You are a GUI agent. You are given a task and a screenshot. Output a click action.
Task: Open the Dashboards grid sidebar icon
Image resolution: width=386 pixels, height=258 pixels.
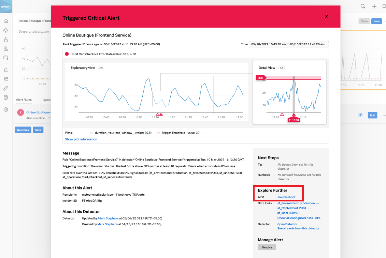6,79
